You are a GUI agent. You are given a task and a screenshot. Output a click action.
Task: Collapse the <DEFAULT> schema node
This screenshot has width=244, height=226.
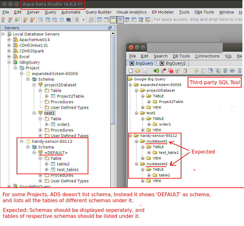tap(34, 153)
